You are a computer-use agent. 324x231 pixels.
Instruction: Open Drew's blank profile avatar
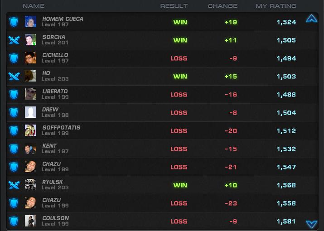(x=30, y=112)
